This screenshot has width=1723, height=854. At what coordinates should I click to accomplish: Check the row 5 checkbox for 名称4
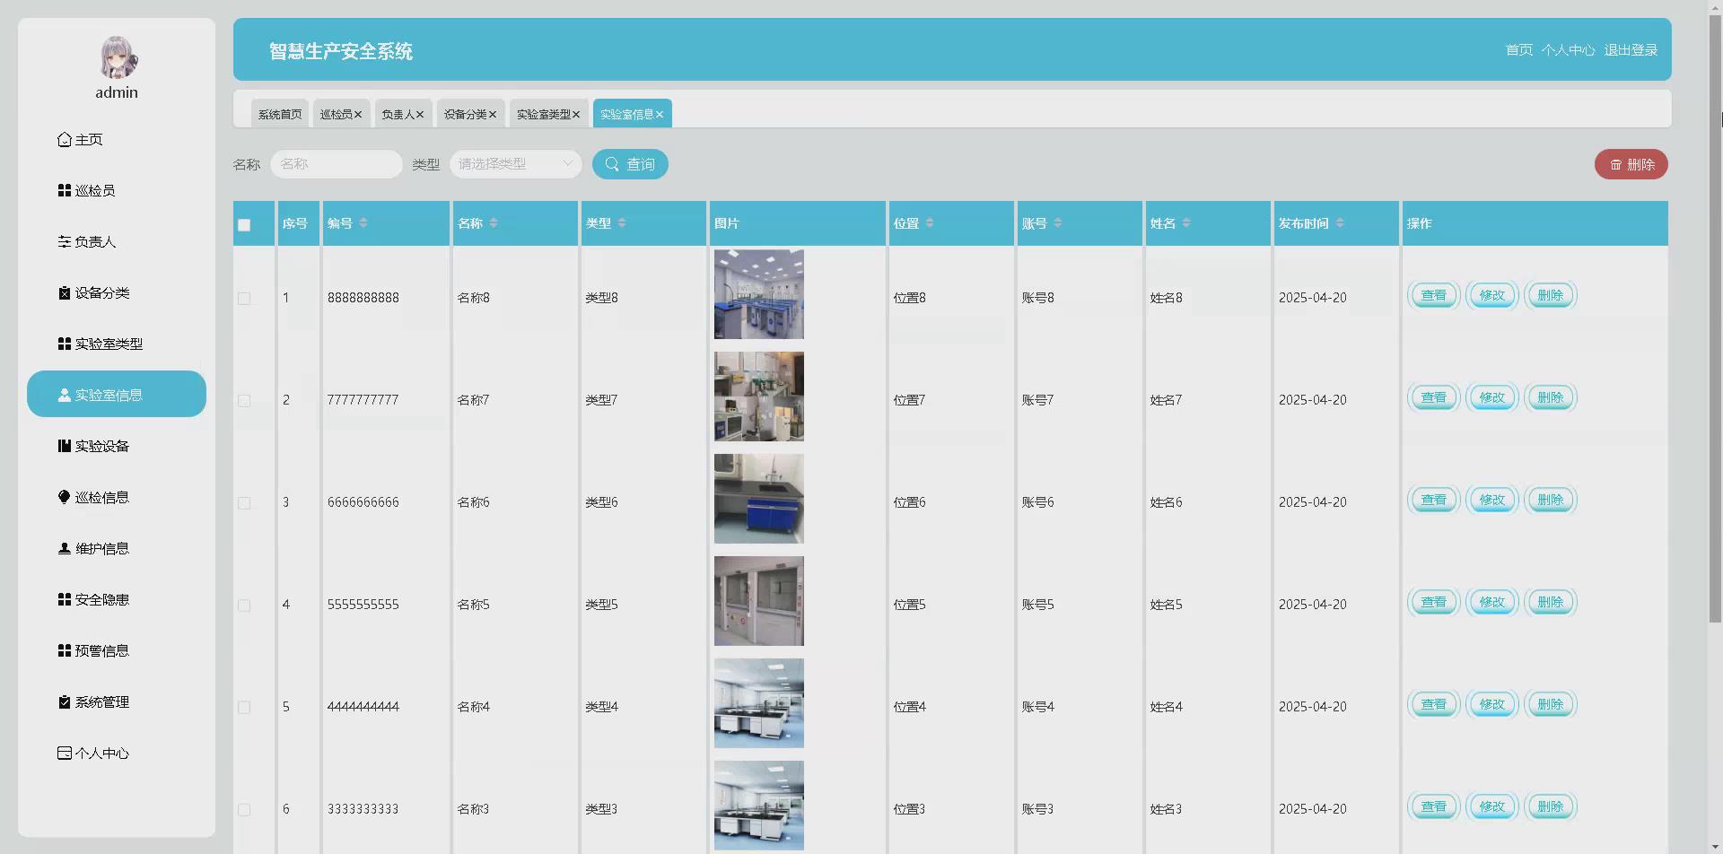click(244, 708)
